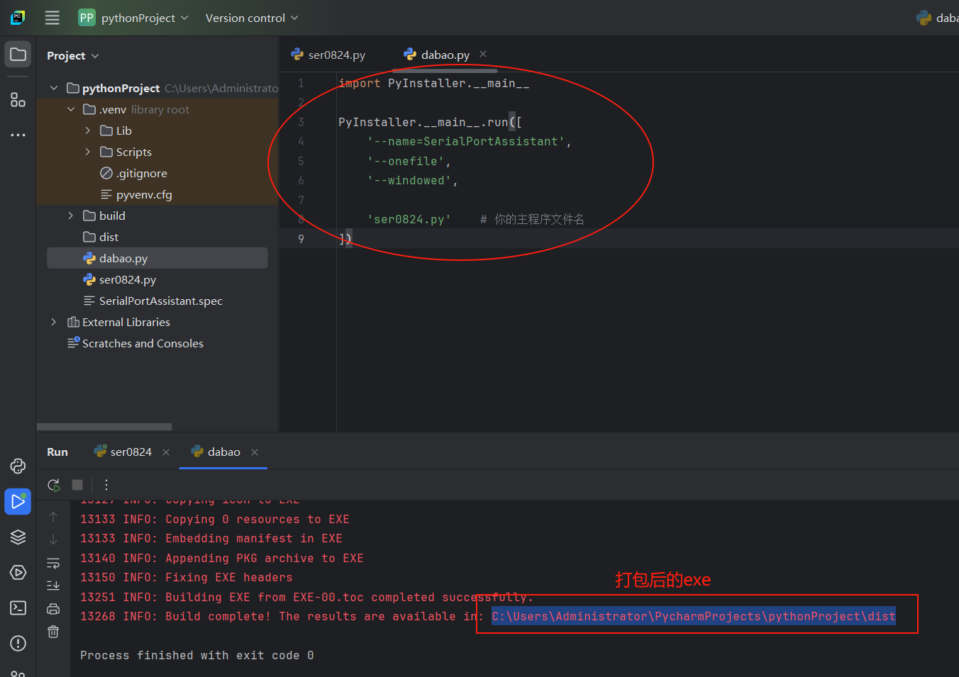
Task: Place cursor on line 9 of editor
Action: pyautogui.click(x=619, y=239)
